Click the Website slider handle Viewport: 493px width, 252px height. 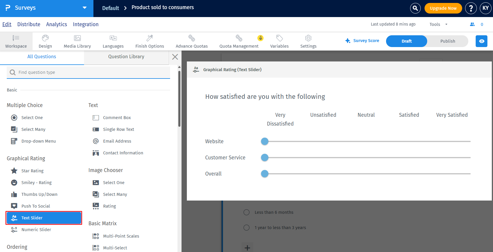coord(265,141)
